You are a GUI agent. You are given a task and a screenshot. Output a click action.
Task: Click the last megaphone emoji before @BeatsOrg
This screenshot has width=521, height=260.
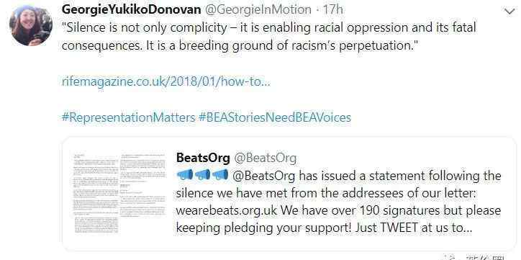pos(220,174)
